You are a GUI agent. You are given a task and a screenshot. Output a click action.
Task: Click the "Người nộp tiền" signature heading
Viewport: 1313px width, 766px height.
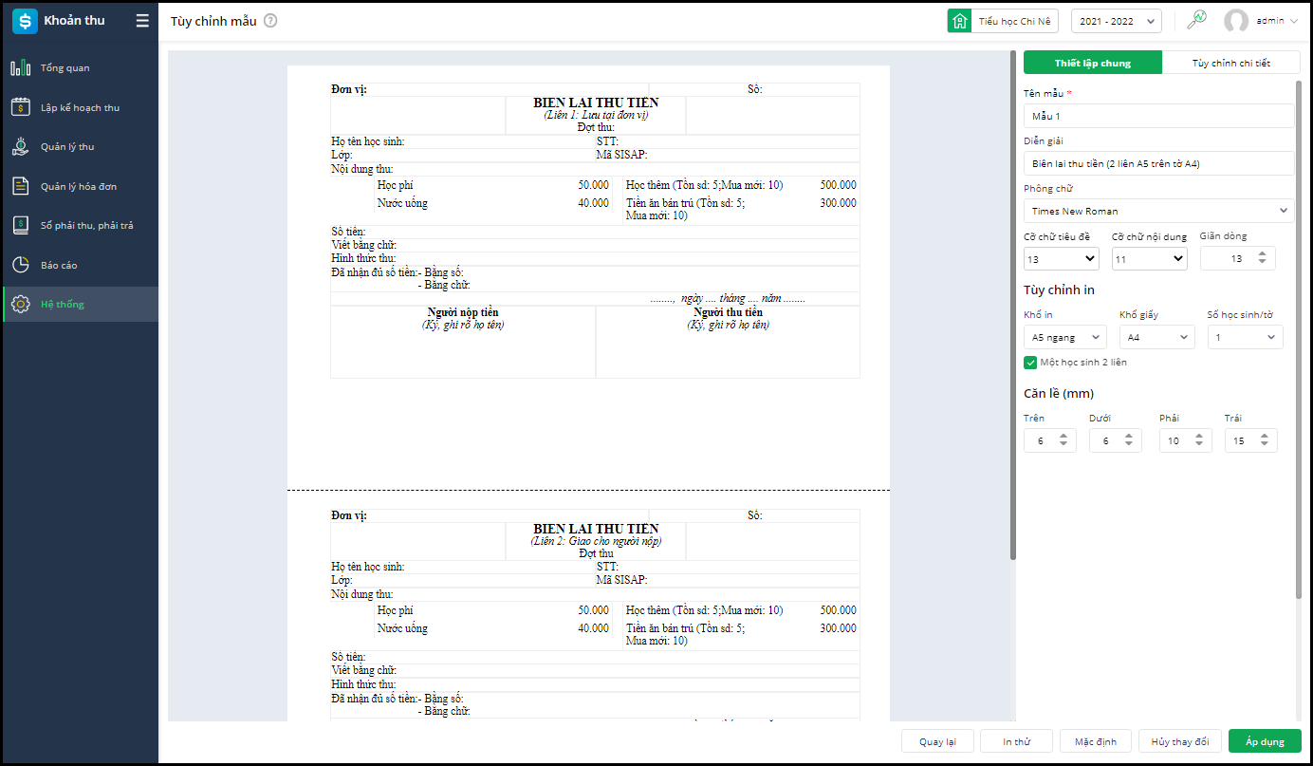pos(463,312)
